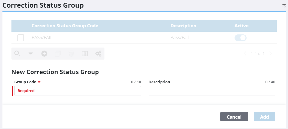288x129 pixels.
Task: Select the PASS/FAIL group code cell
Action: (42, 38)
